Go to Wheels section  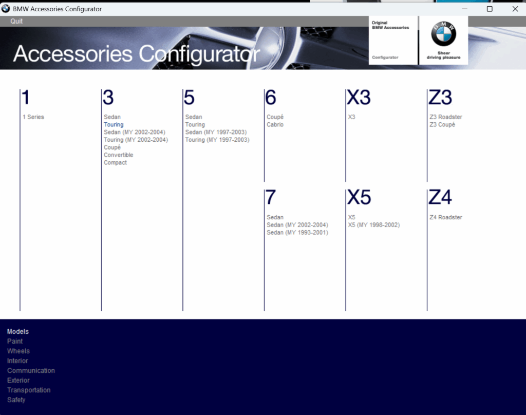point(18,351)
